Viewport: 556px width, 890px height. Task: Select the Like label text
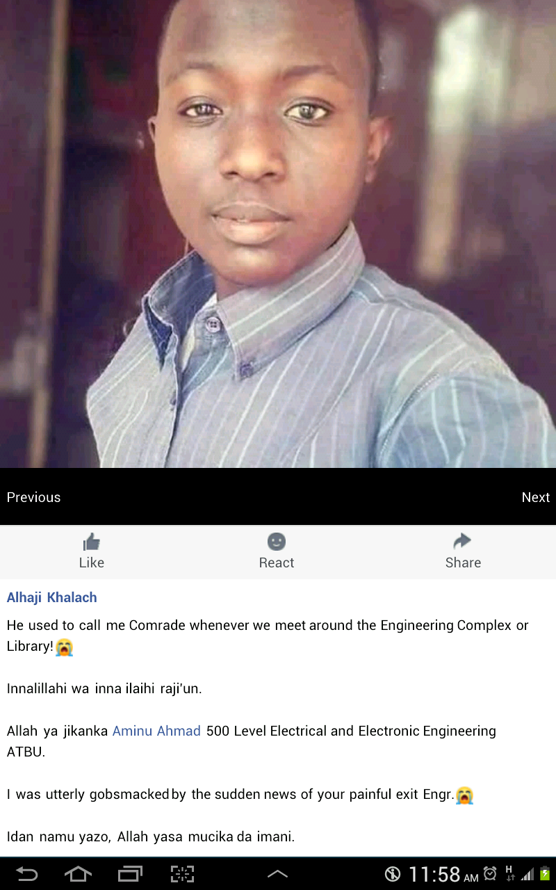click(92, 563)
